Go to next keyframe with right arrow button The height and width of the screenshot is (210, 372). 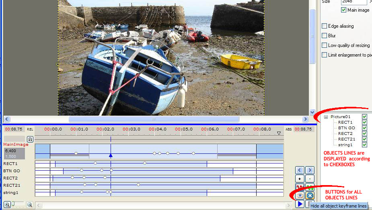pos(310,170)
